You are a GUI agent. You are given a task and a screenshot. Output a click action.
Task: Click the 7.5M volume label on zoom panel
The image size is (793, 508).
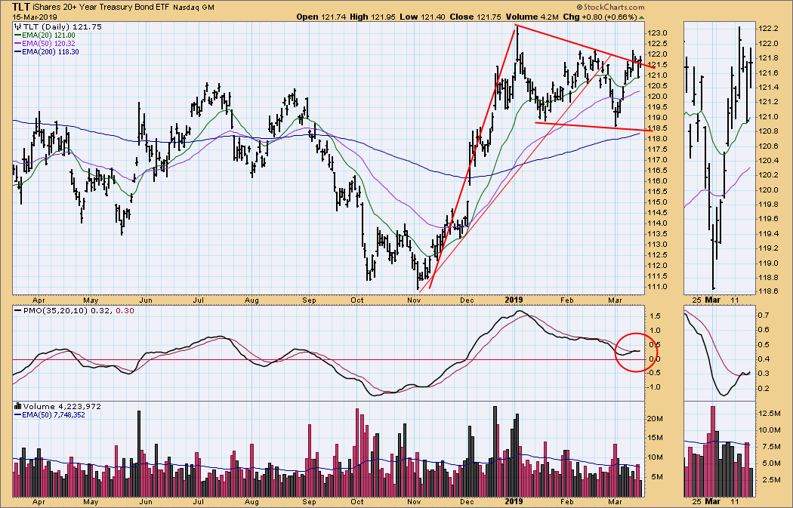pyautogui.click(x=770, y=447)
